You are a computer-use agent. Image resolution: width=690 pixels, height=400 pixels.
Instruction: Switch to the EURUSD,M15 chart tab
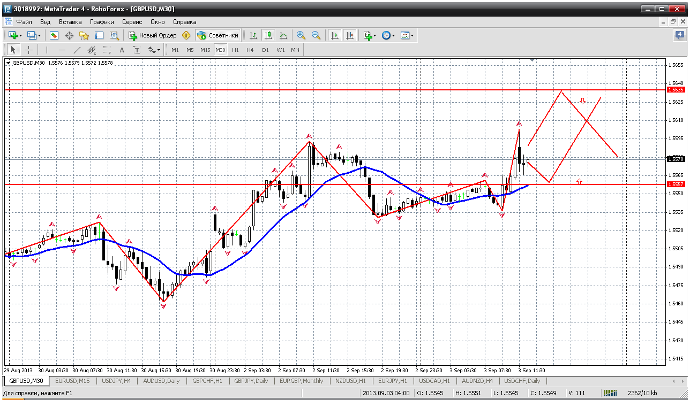tap(72, 381)
